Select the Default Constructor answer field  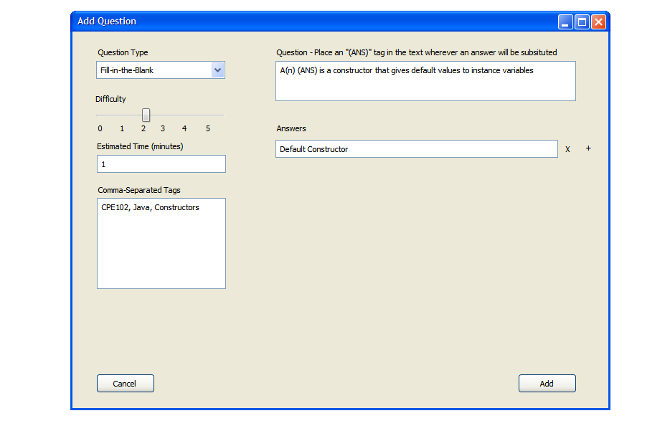(x=416, y=149)
